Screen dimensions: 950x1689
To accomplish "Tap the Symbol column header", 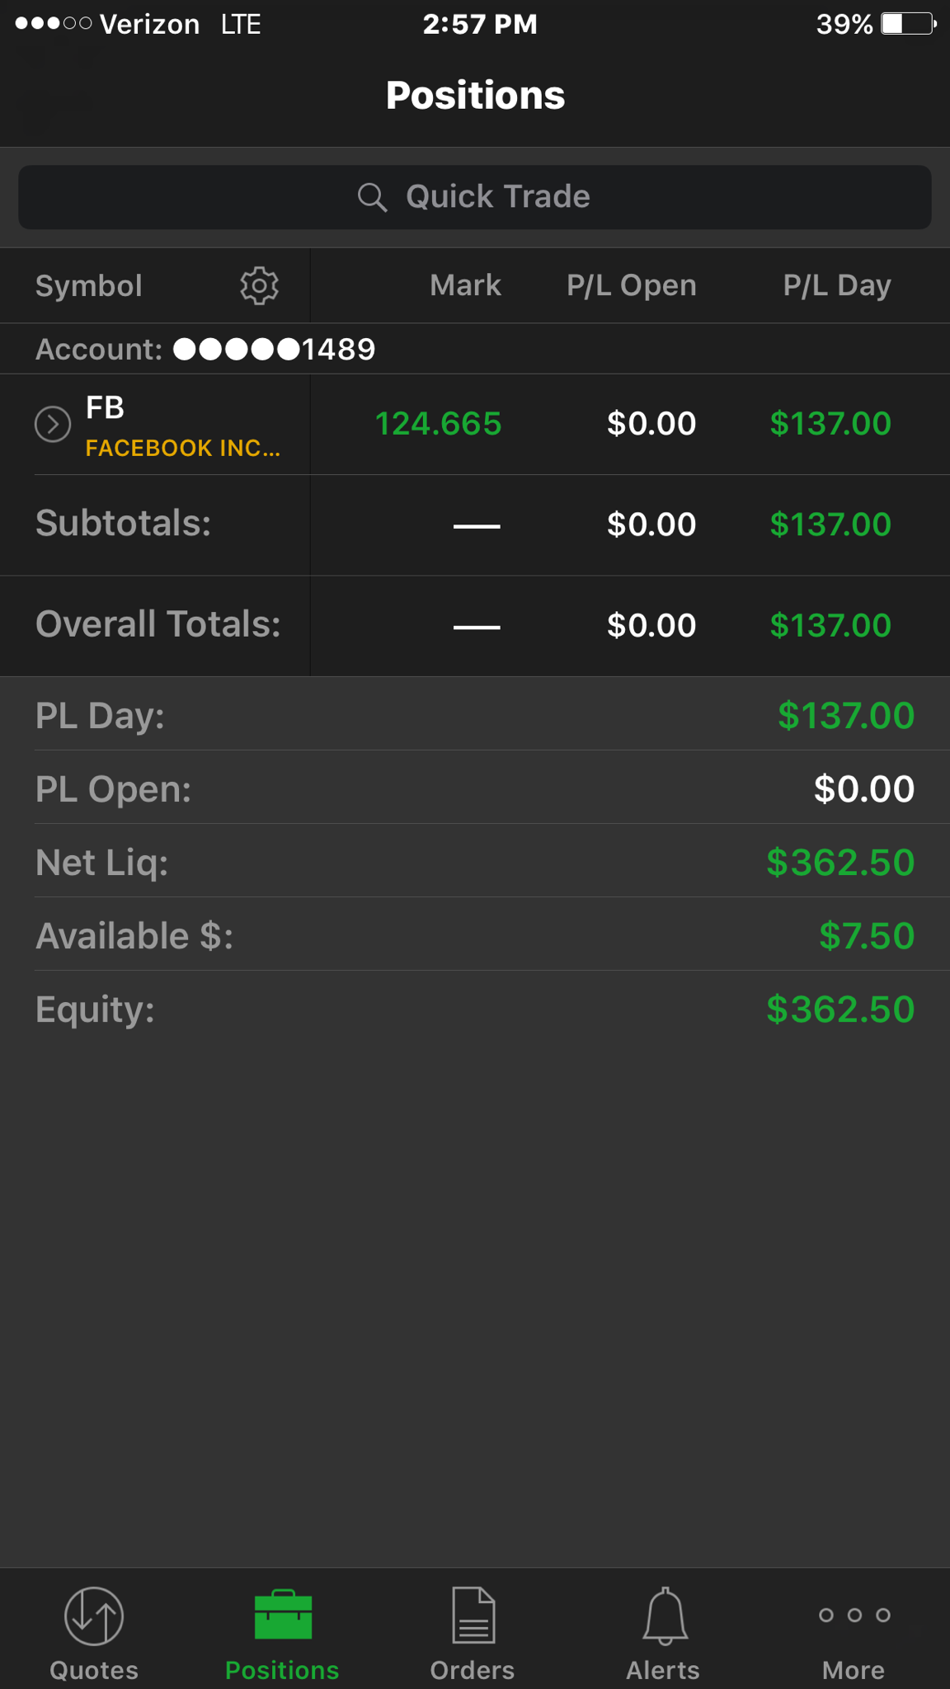I will pyautogui.click(x=89, y=286).
